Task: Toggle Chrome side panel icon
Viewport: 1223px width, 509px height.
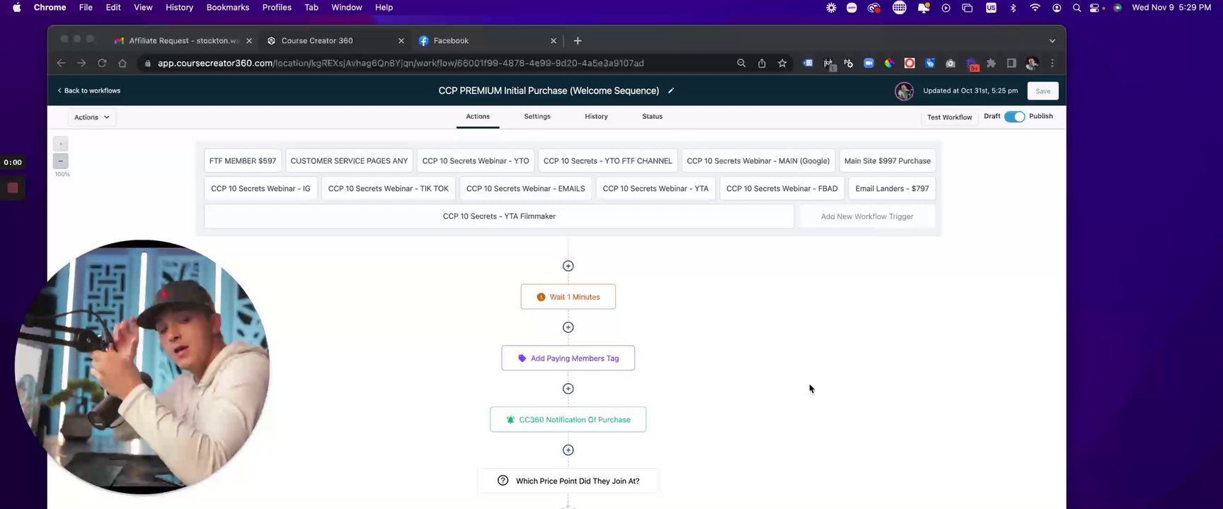Action: [x=1011, y=63]
